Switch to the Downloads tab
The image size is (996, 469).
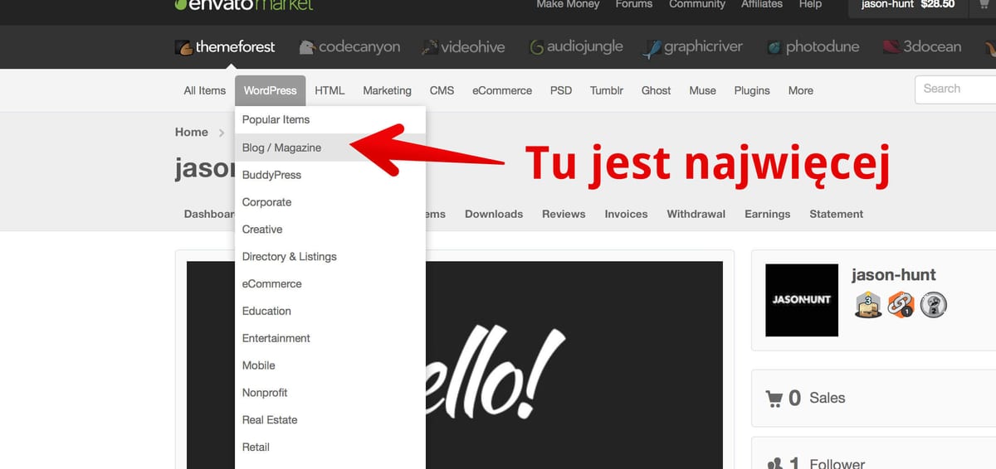tap(494, 214)
